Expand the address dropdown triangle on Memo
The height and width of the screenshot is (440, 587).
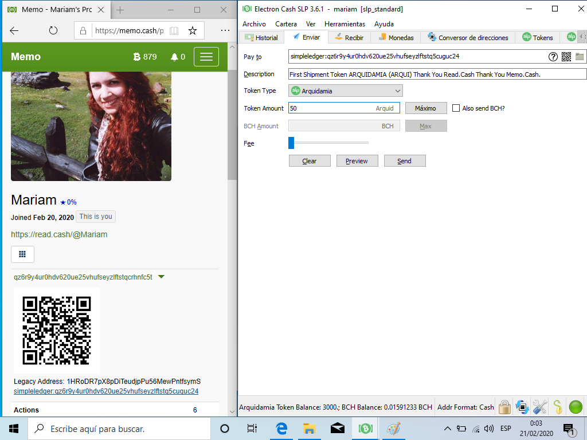point(161,277)
